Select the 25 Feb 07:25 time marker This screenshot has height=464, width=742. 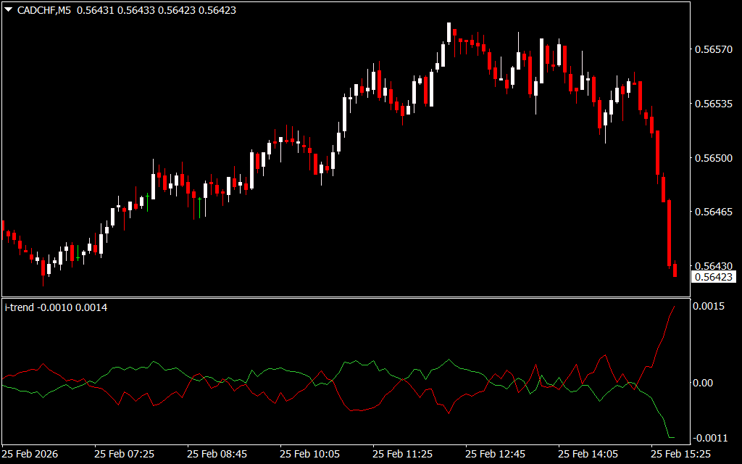tap(124, 454)
